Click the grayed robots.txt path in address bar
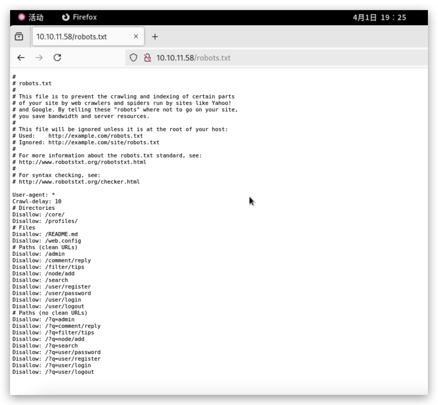This screenshot has width=438, height=405. pyautogui.click(x=213, y=58)
